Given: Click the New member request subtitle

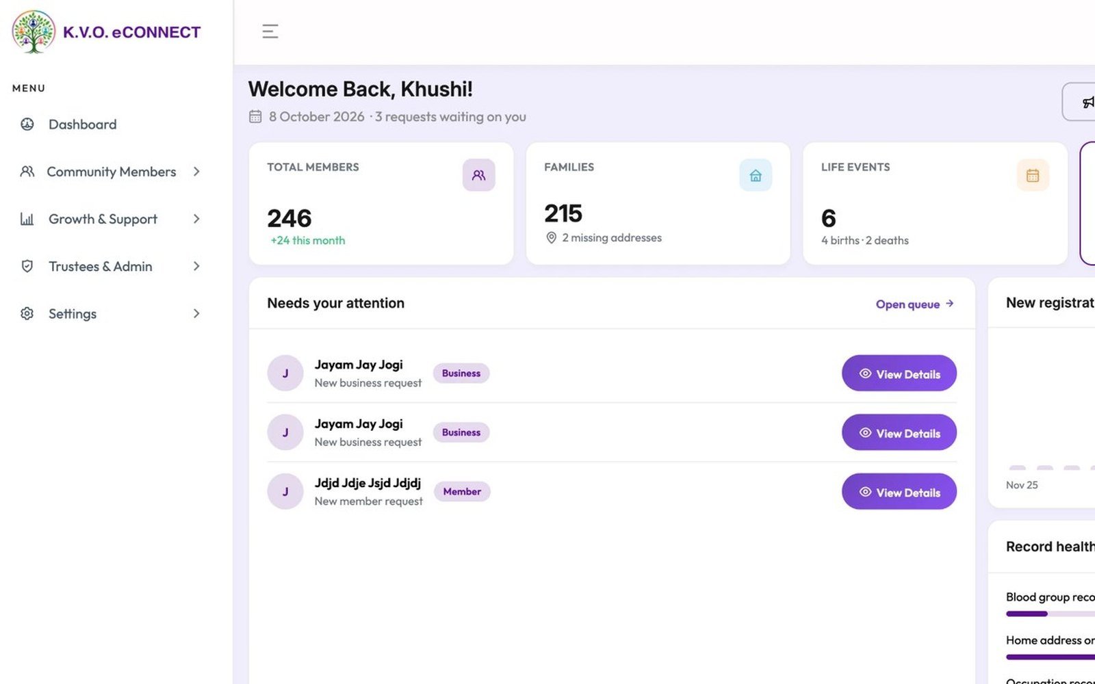Looking at the screenshot, I should [369, 501].
